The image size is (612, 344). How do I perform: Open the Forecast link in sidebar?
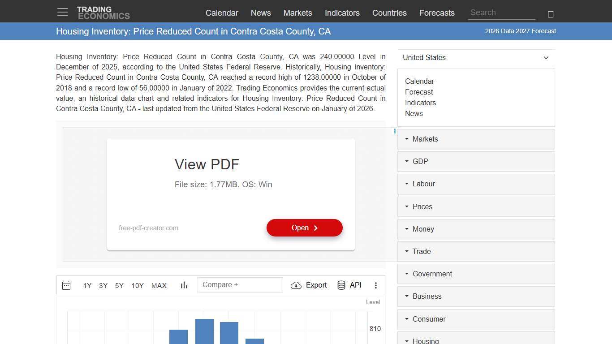(x=418, y=92)
